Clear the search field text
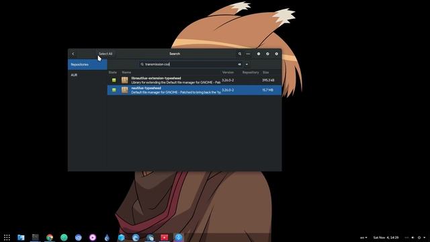The width and height of the screenshot is (430, 242). click(x=239, y=65)
